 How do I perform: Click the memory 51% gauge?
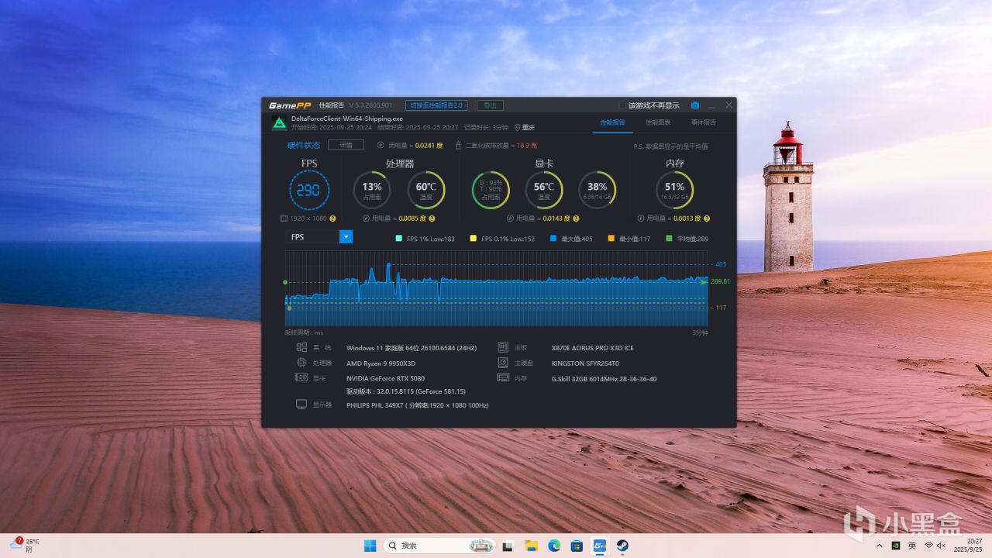pos(674,190)
